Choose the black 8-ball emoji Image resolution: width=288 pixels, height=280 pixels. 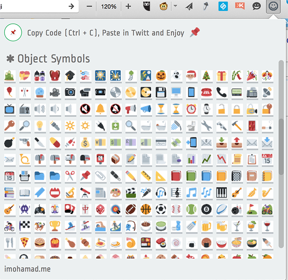pyautogui.click(x=207, y=209)
